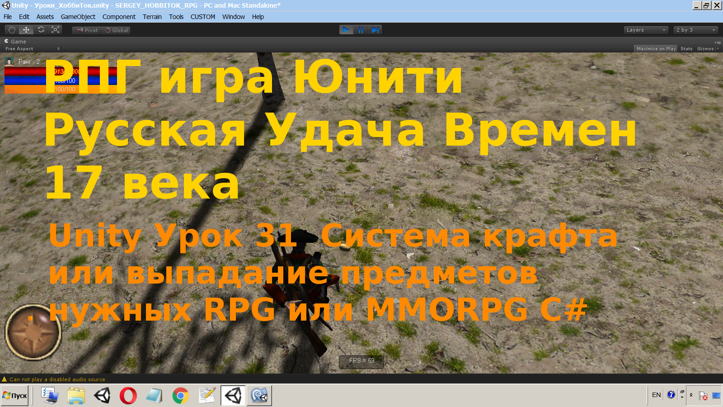723x407 pixels.
Task: Select the Scale tool in the toolbar
Action: [x=56, y=29]
